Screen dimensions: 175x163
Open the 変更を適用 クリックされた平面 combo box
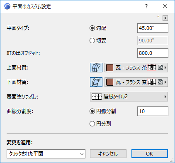(46, 154)
